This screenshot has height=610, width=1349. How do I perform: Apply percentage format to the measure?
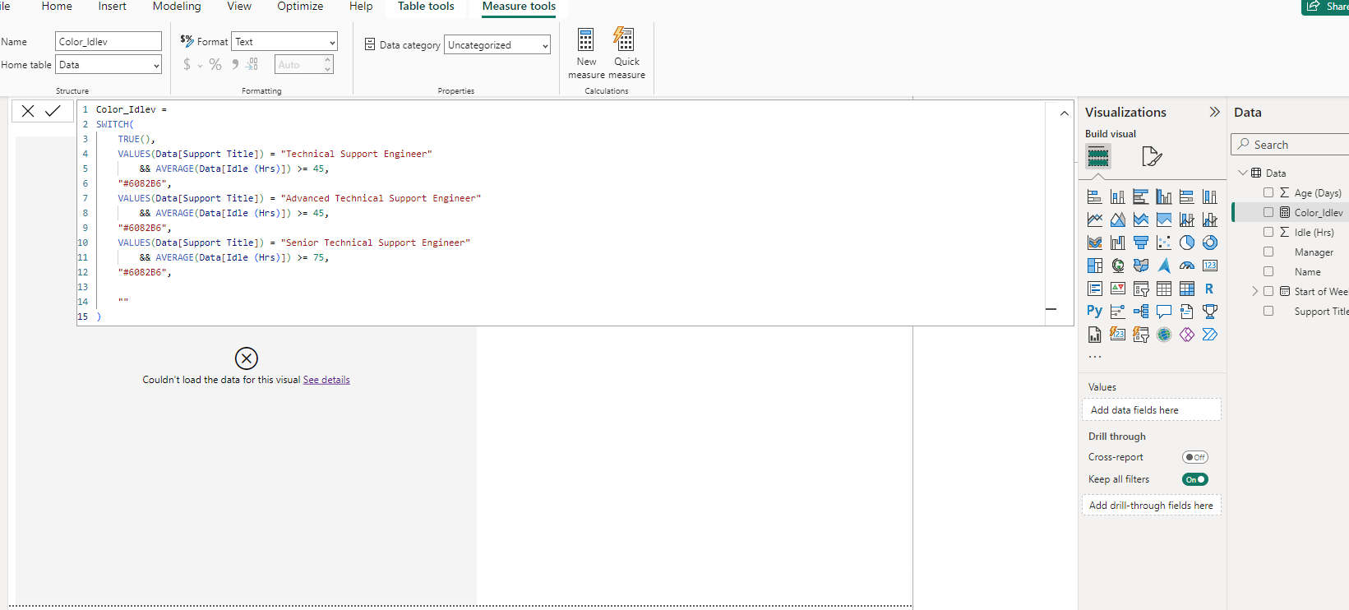click(x=215, y=64)
